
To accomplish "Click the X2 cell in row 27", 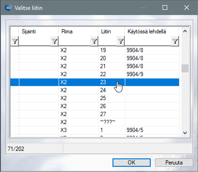I will (x=78, y=114).
